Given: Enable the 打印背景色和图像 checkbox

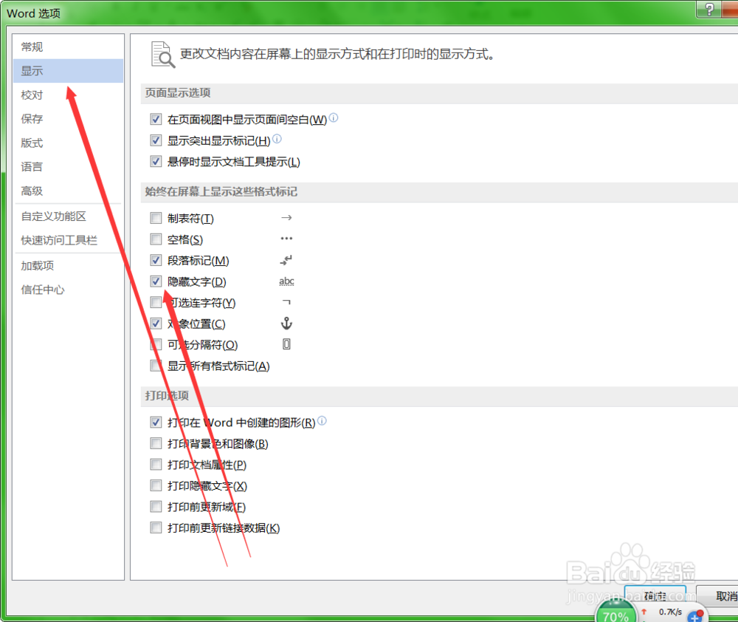Looking at the screenshot, I should (x=156, y=442).
